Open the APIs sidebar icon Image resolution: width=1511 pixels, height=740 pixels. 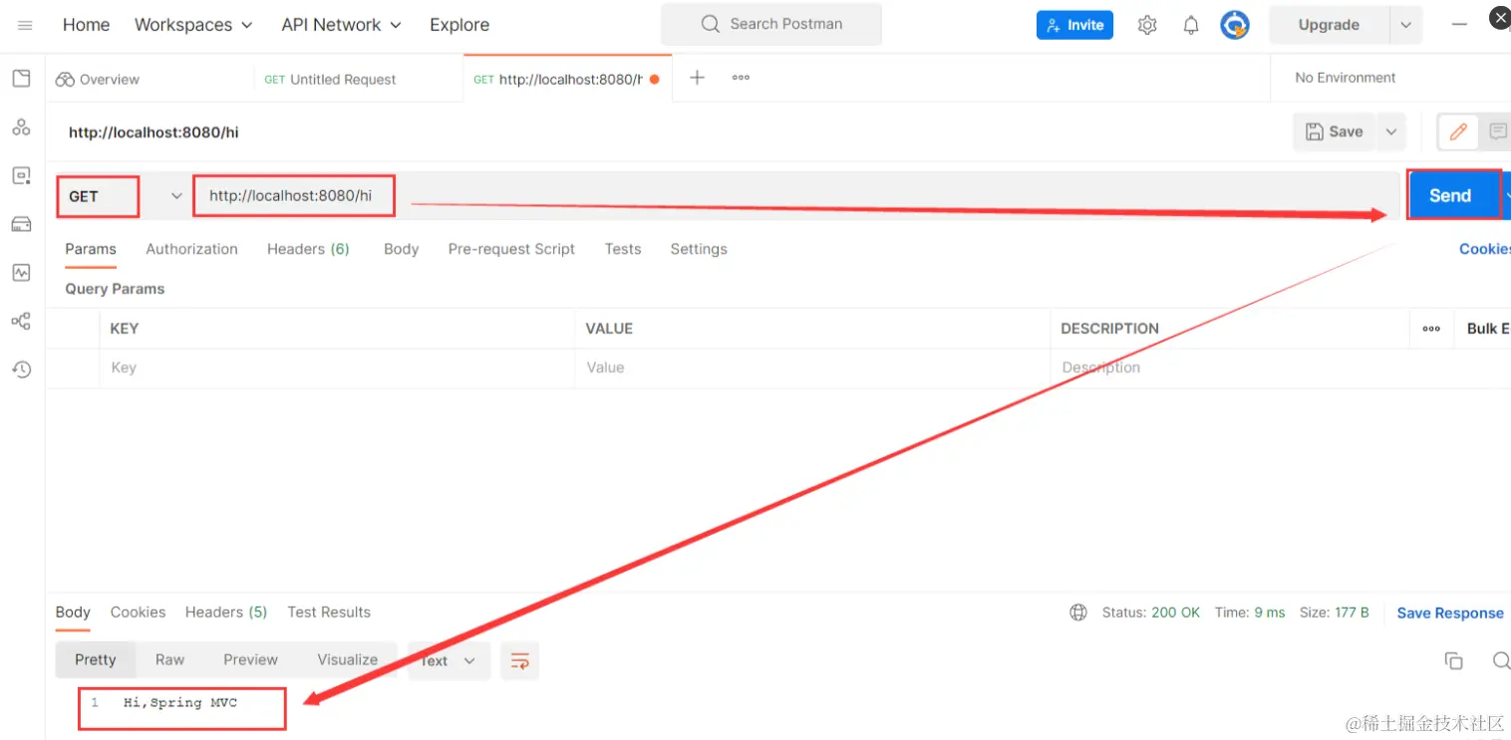(21, 127)
